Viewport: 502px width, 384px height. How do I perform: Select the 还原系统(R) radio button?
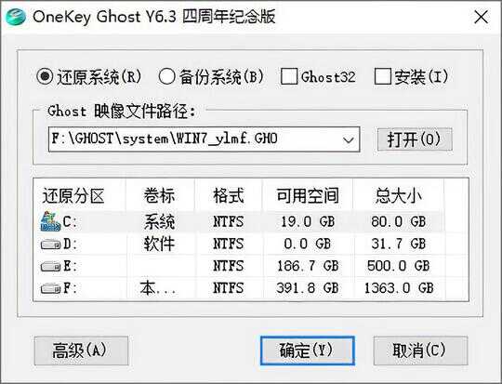pyautogui.click(x=45, y=76)
